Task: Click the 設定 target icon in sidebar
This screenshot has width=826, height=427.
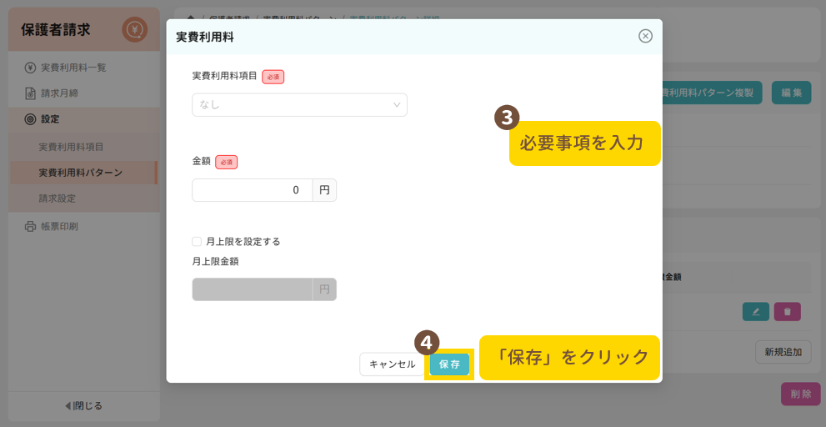Action: (x=30, y=119)
